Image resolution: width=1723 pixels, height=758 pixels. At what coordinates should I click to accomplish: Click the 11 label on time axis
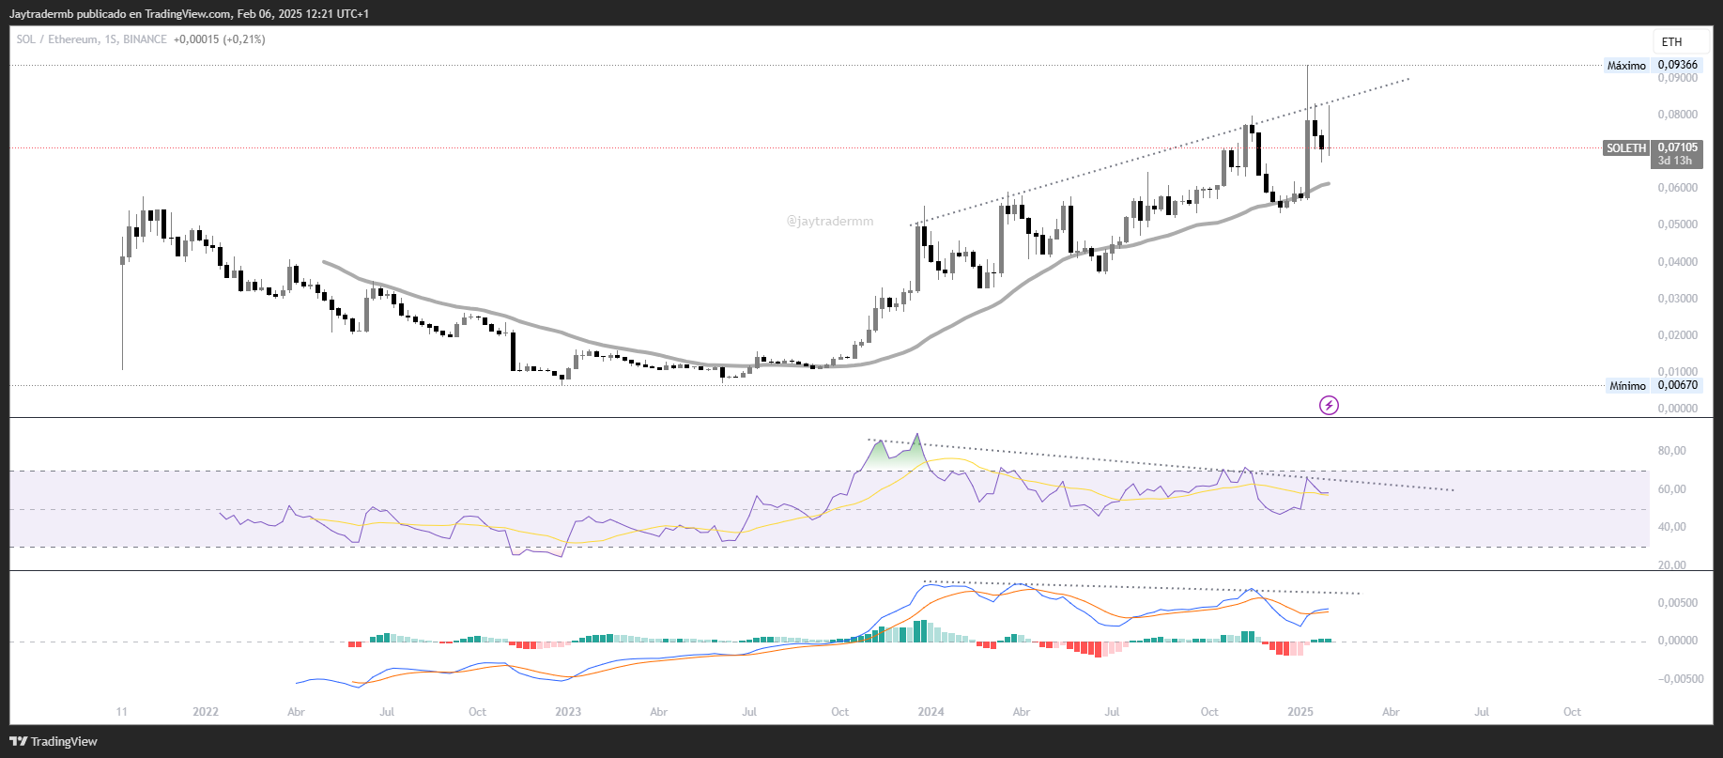point(122,712)
